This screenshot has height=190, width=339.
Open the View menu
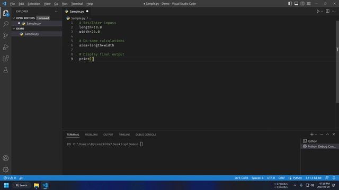[47, 4]
